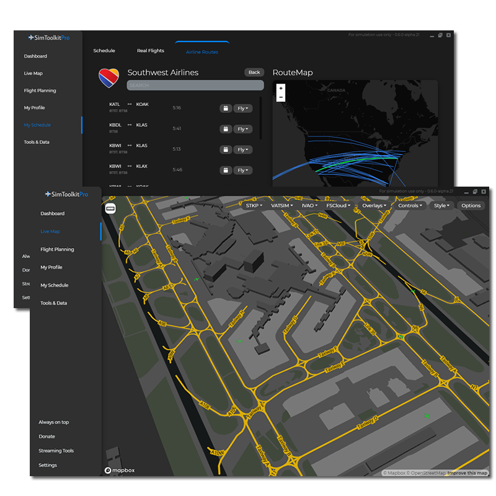Open the map Style dropdown
The width and height of the screenshot is (496, 496).
441,205
